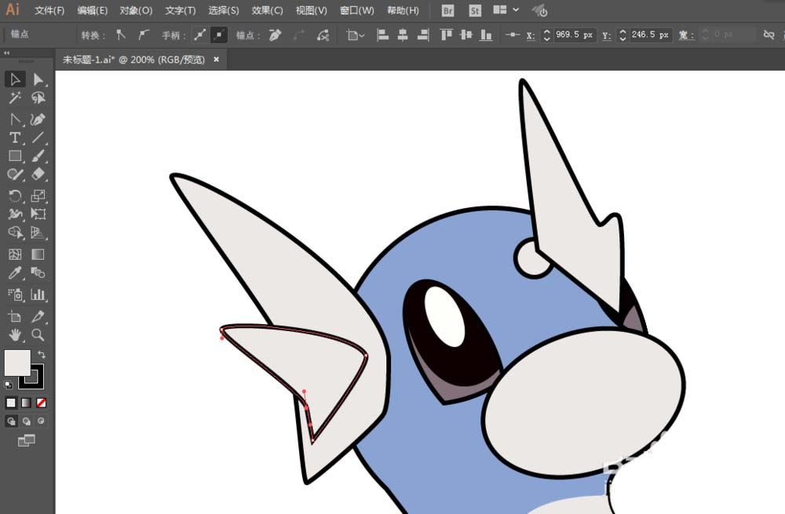Select the Shape Builder tool
Viewport: 785px width, 514px height.
[15, 233]
